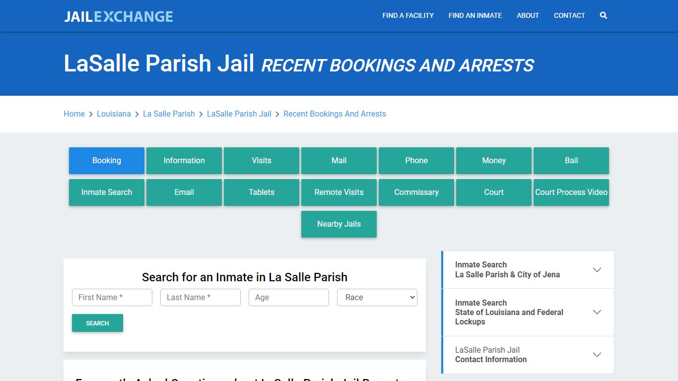
Task: Open the Commissary section
Action: [416, 192]
